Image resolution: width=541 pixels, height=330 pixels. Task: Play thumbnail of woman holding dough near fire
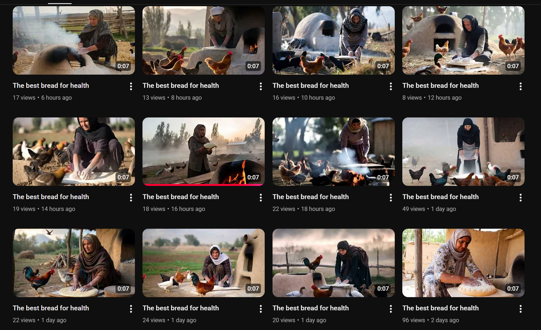[x=203, y=151]
